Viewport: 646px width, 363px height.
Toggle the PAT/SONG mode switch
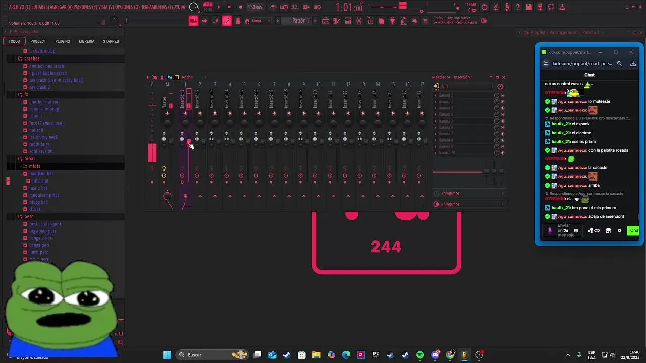click(207, 7)
